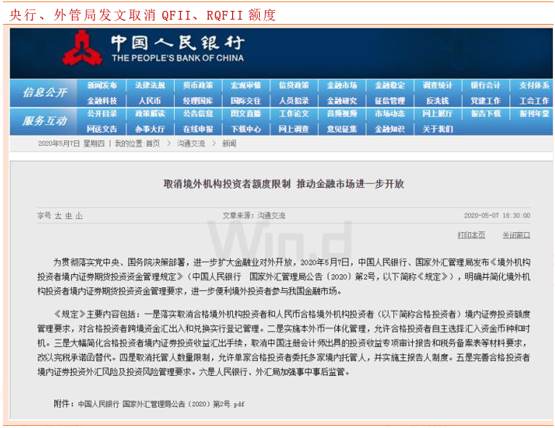Click the timestamp 2020-05-07 18:30:00

click(497, 215)
